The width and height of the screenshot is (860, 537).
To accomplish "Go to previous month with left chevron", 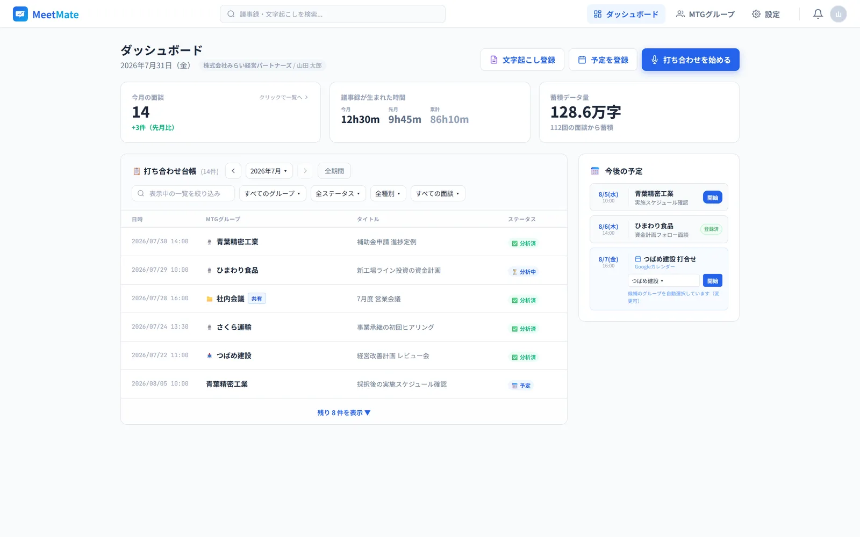I will 233,171.
